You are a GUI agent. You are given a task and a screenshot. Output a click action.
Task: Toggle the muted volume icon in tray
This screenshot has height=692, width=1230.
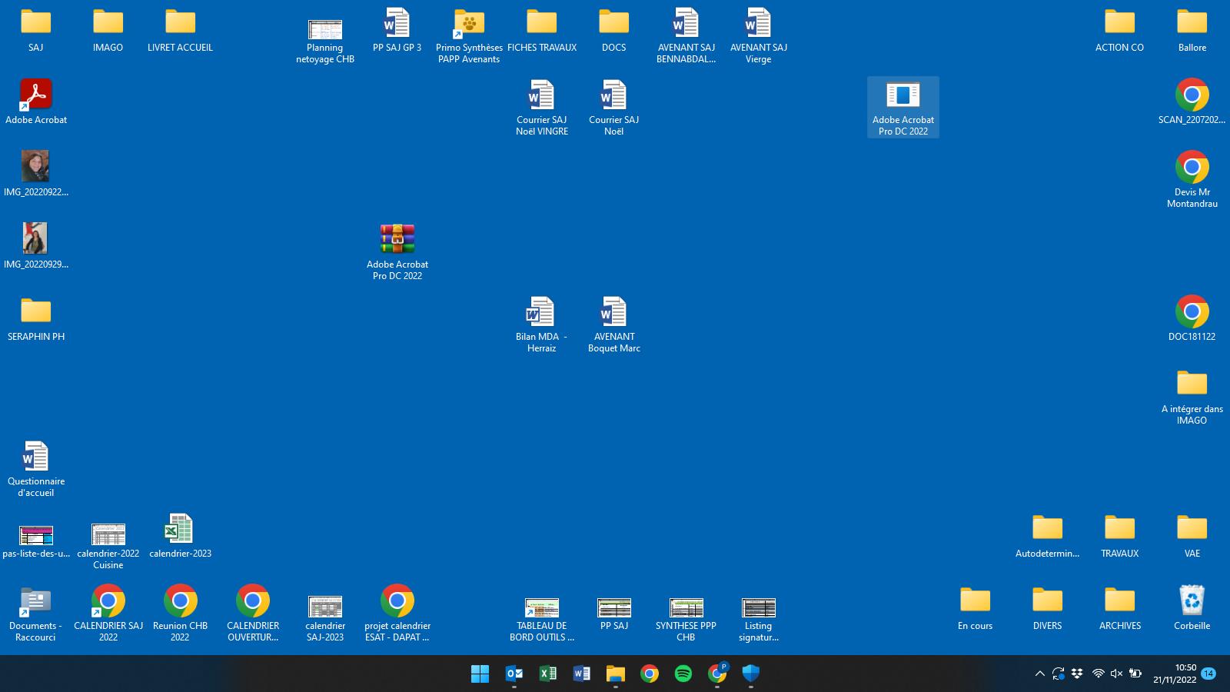point(1116,674)
